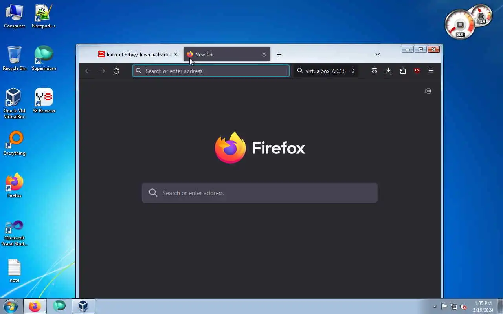Launch Everything search desktop shortcut
The width and height of the screenshot is (503, 314).
click(x=15, y=143)
